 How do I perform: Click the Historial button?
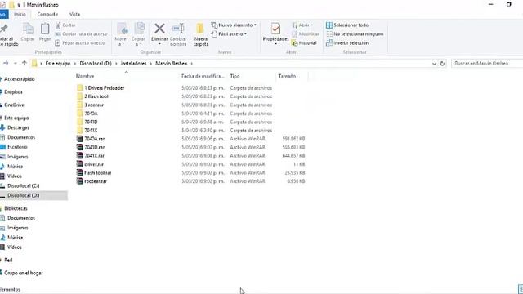pyautogui.click(x=304, y=43)
